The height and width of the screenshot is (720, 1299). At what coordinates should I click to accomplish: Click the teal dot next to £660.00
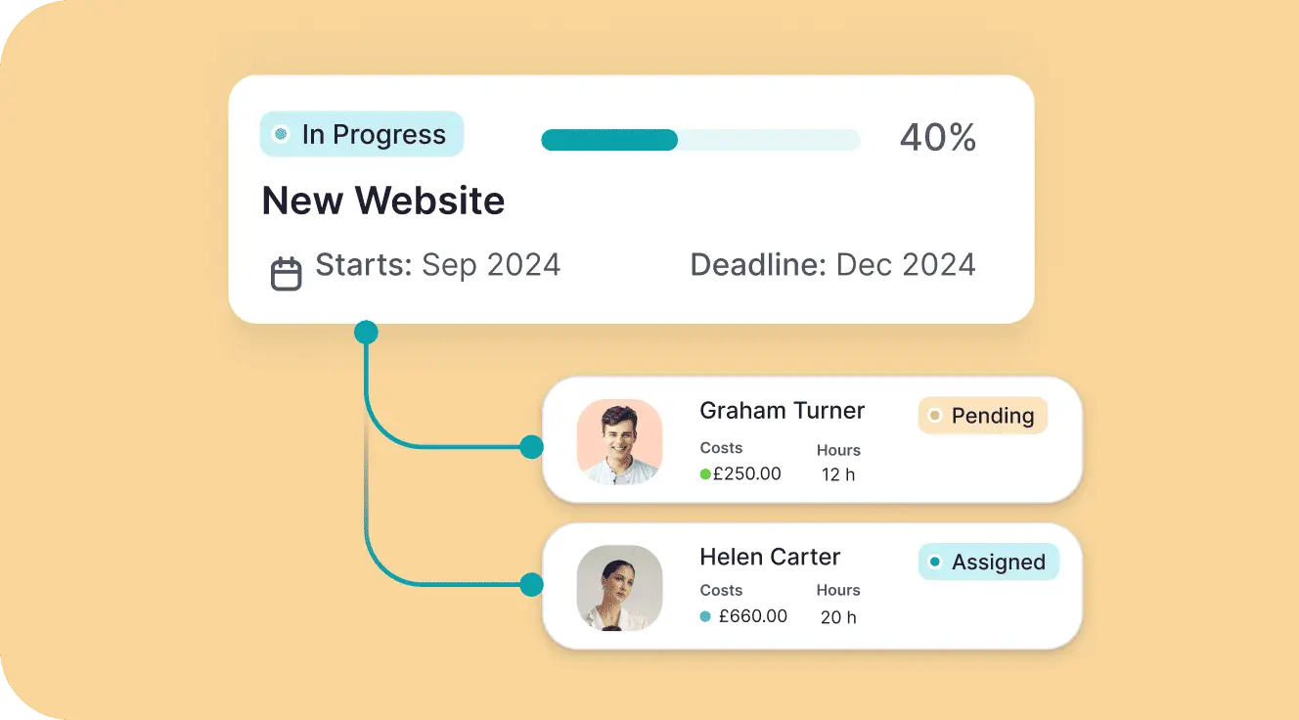click(705, 616)
